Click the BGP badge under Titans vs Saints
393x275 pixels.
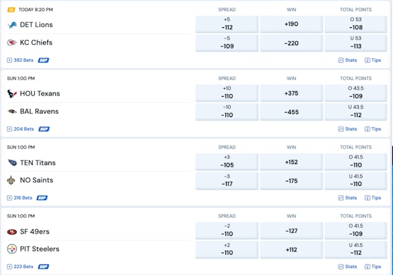pyautogui.click(x=42, y=198)
